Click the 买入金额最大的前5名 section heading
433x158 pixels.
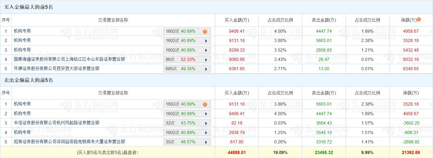point(29,7)
